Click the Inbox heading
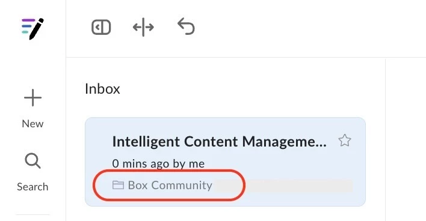Screen dimensions: 426x221 [102, 89]
